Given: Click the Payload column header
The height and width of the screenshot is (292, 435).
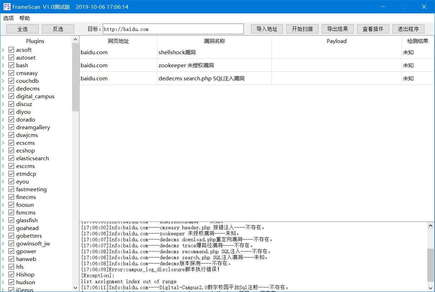Looking at the screenshot, I should tap(337, 41).
